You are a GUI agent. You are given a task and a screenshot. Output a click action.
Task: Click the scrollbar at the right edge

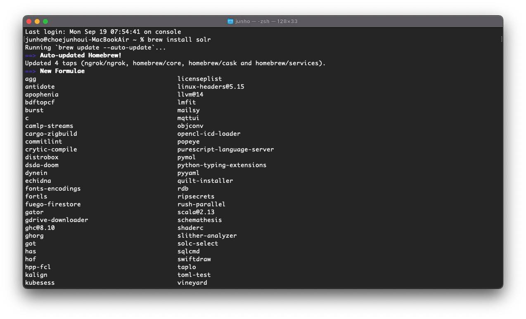500,39
